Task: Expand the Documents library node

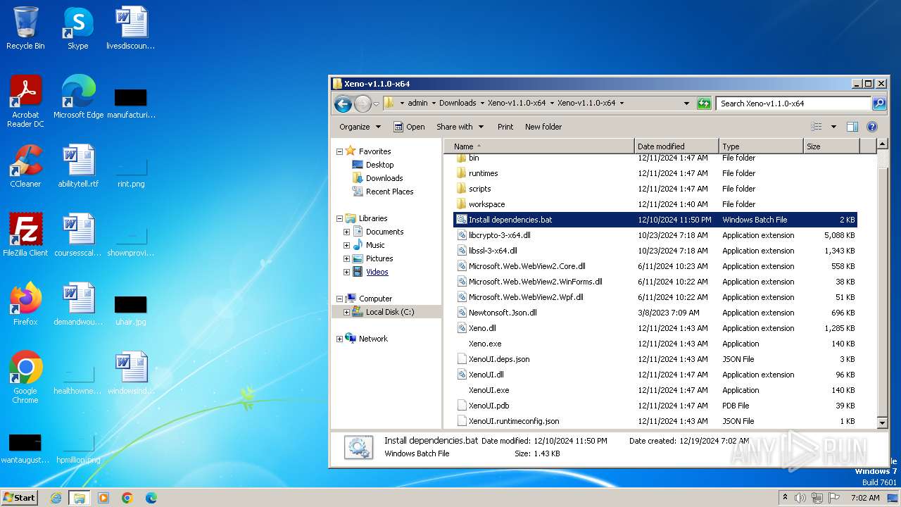Action: click(x=346, y=232)
